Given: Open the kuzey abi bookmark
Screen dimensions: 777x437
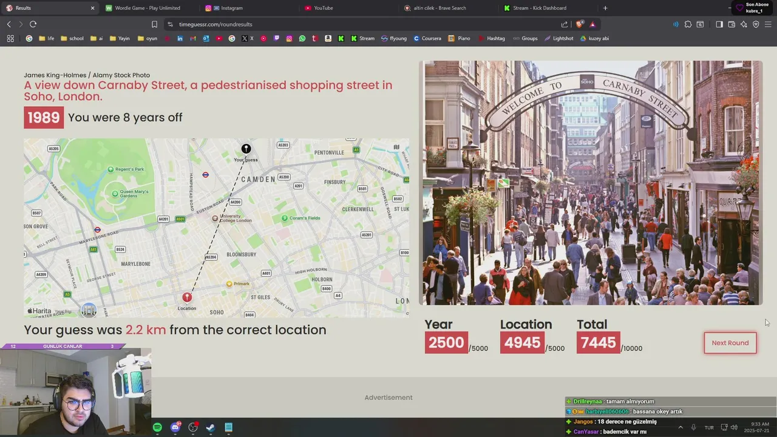Looking at the screenshot, I should (594, 38).
